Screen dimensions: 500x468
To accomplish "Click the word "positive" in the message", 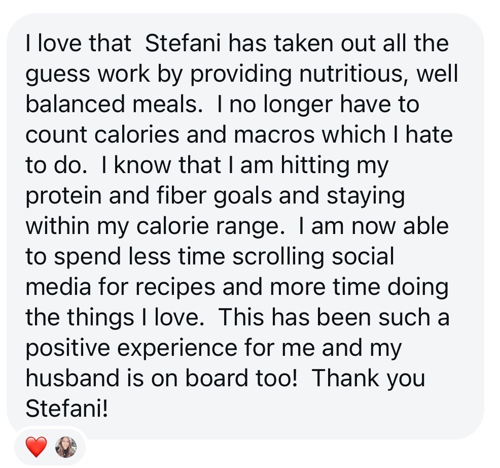I will [67, 348].
